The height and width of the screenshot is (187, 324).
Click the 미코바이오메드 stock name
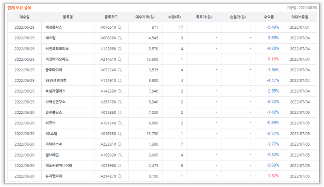(56, 59)
